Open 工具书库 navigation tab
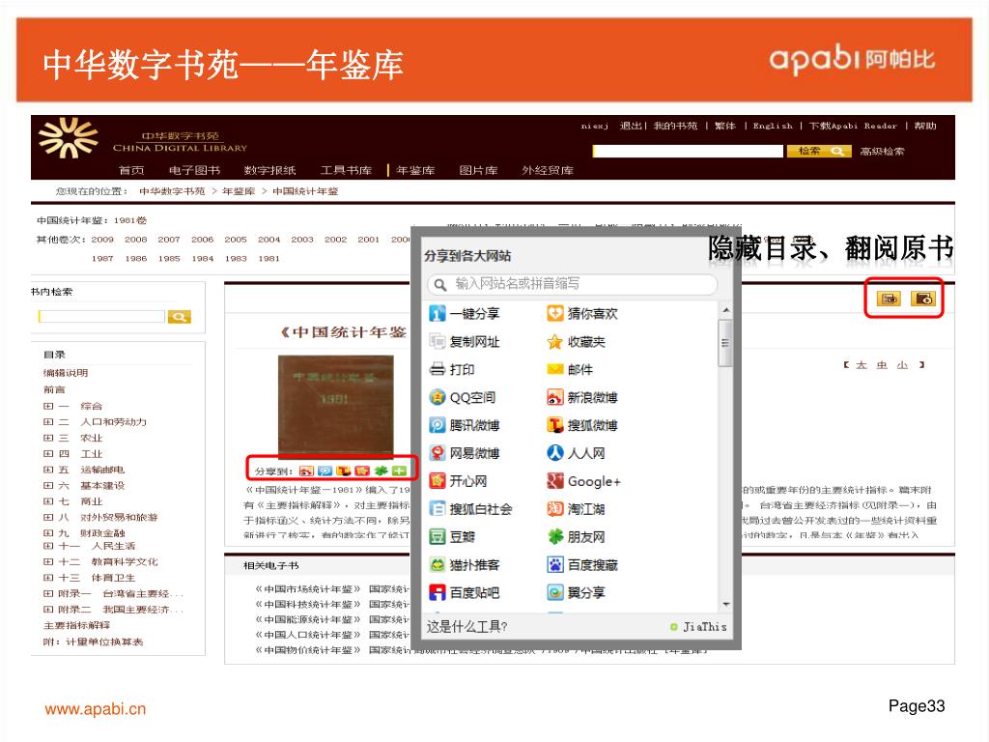The width and height of the screenshot is (989, 742). (346, 170)
